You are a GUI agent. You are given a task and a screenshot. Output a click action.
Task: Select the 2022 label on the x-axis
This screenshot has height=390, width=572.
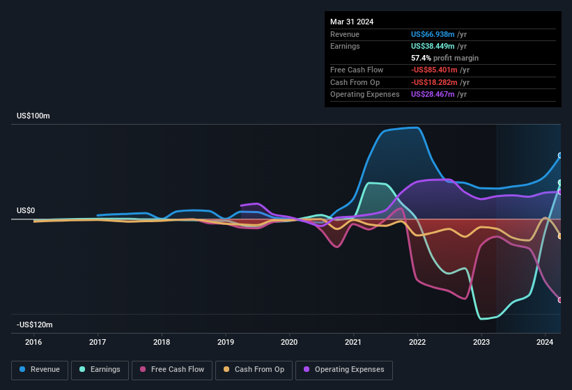pos(417,342)
